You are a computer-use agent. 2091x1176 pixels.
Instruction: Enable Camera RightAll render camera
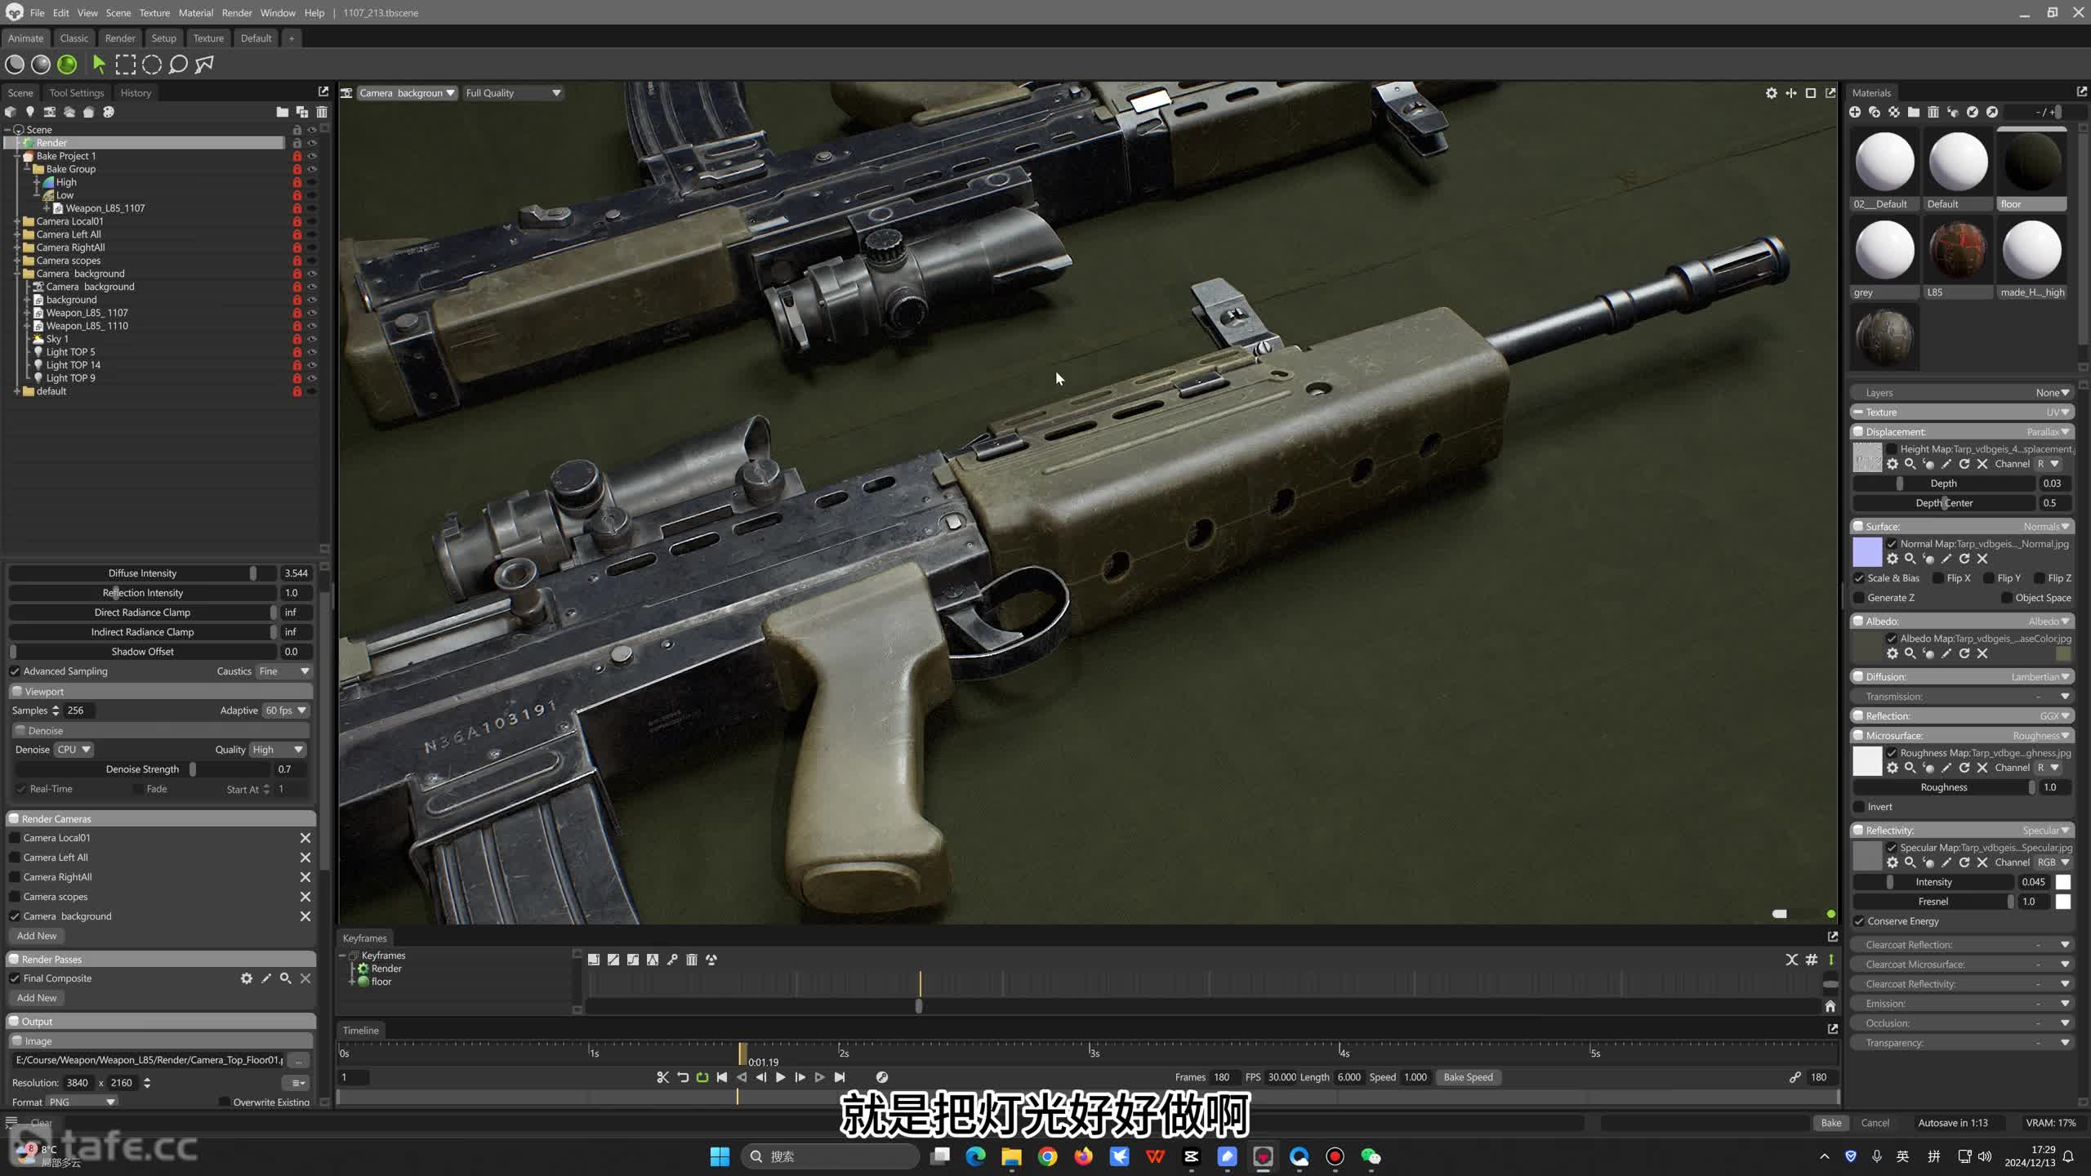(15, 877)
